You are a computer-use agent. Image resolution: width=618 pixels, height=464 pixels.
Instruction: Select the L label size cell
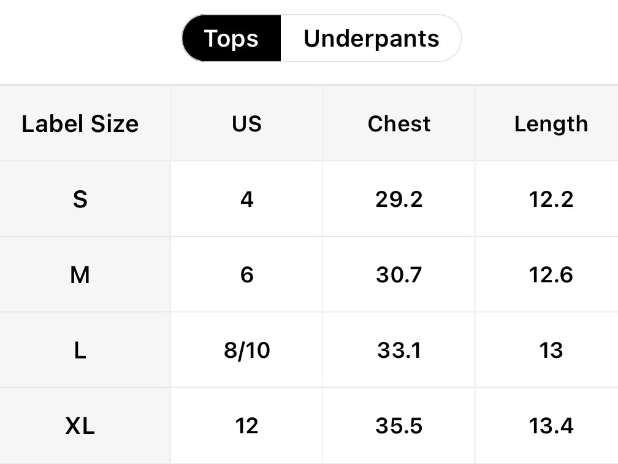click(x=80, y=350)
